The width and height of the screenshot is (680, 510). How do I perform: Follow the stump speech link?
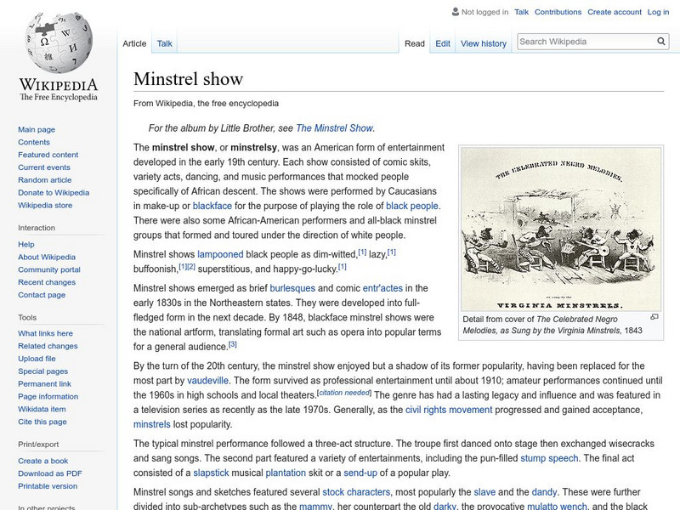click(549, 458)
